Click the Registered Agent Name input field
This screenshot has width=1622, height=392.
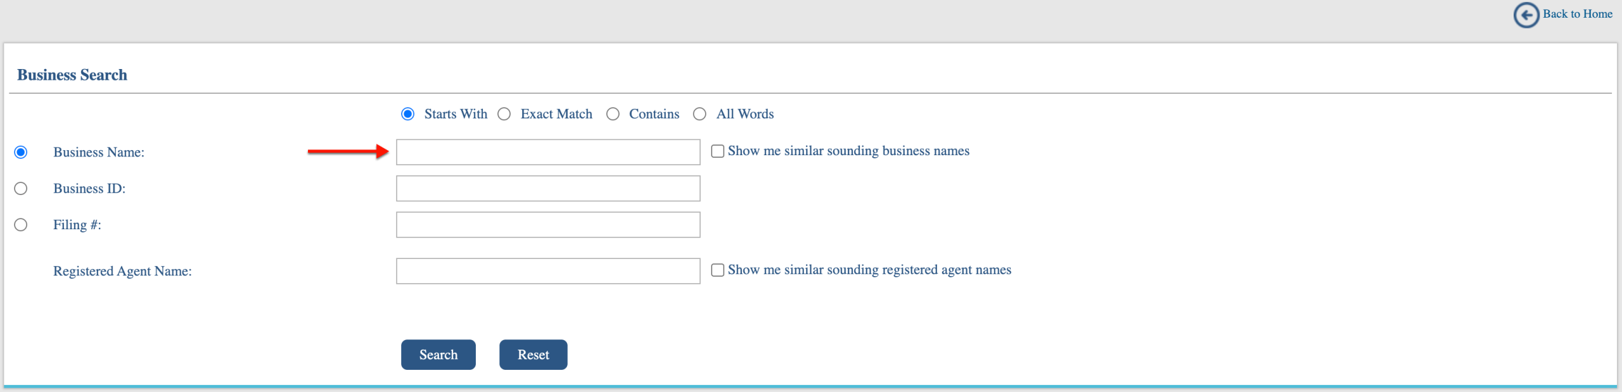(548, 271)
